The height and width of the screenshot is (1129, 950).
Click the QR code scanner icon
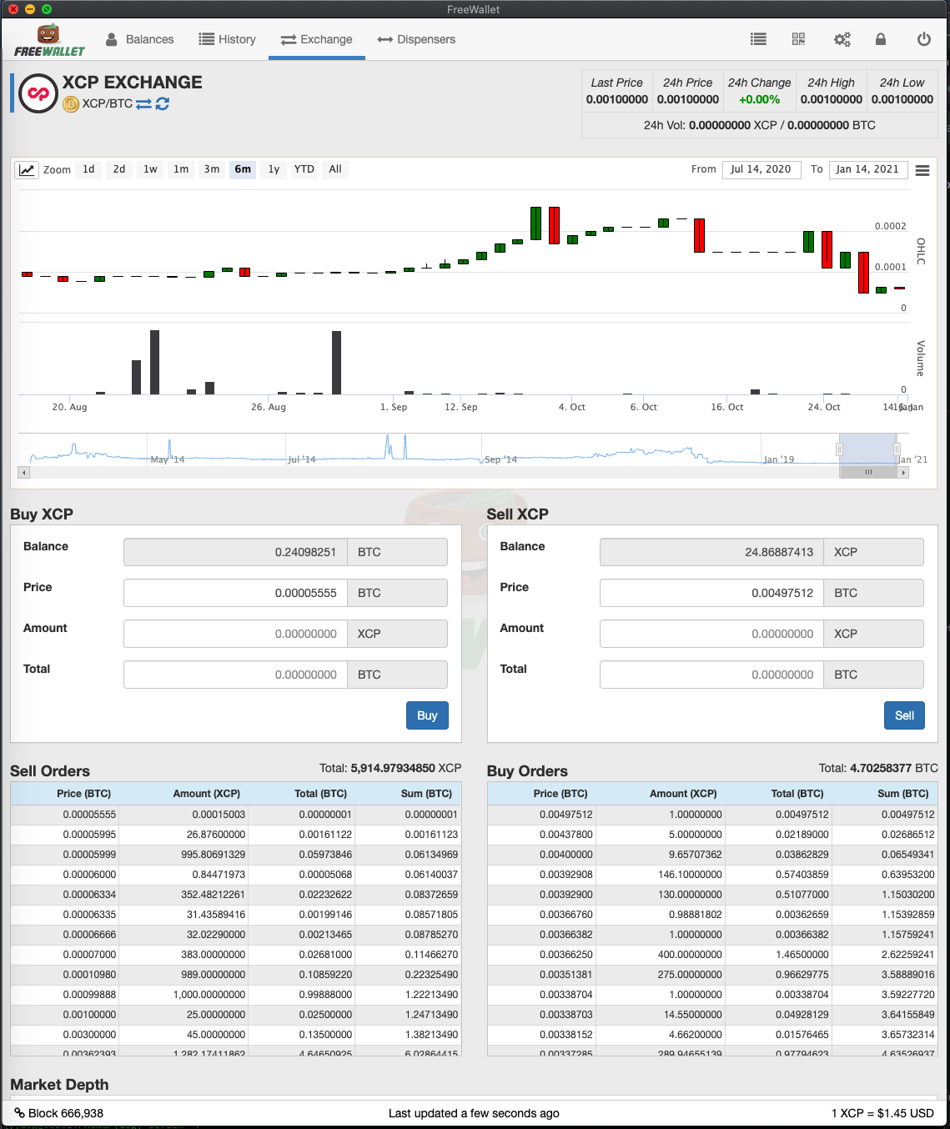[799, 39]
